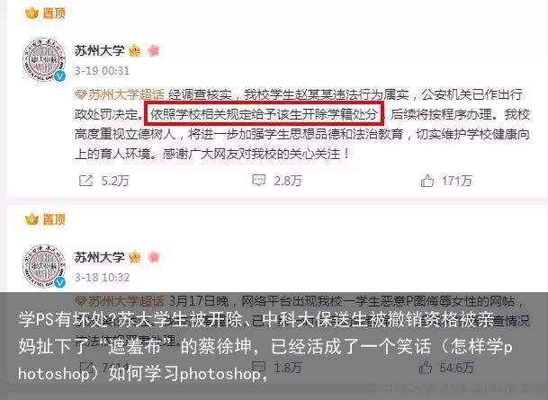Click pink flower badge beside first 苏州大学 name
Image resolution: width=548 pixels, height=400 pixels.
pos(154,51)
